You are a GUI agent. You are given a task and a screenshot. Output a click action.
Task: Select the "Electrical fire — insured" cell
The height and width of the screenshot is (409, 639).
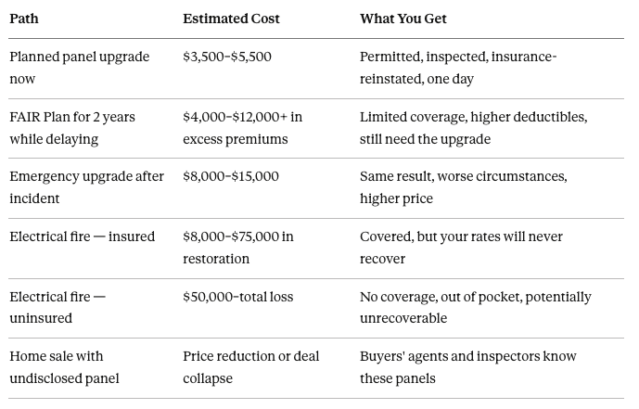(83, 236)
